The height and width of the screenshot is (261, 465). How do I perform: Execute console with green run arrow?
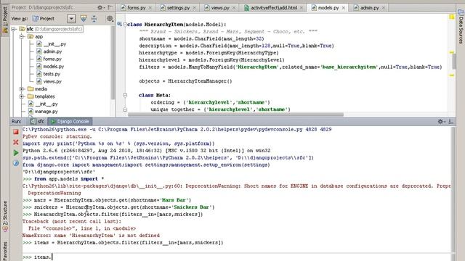click(x=16, y=153)
